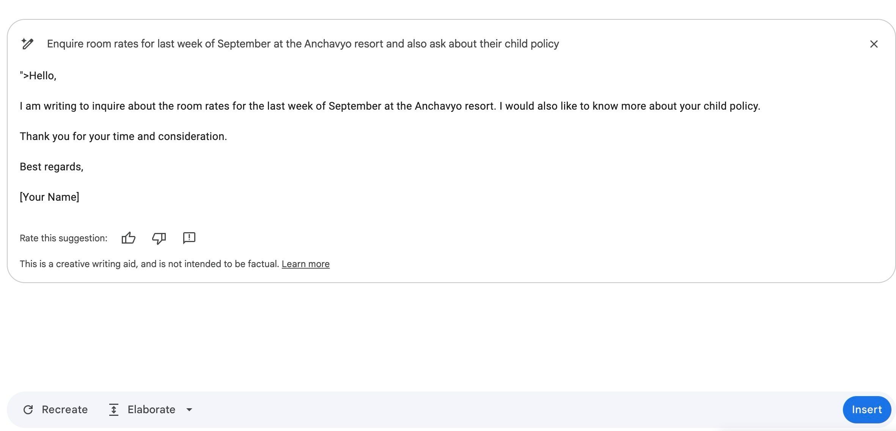Click the "Rate this suggestion:" label
The width and height of the screenshot is (896, 431).
63,238
